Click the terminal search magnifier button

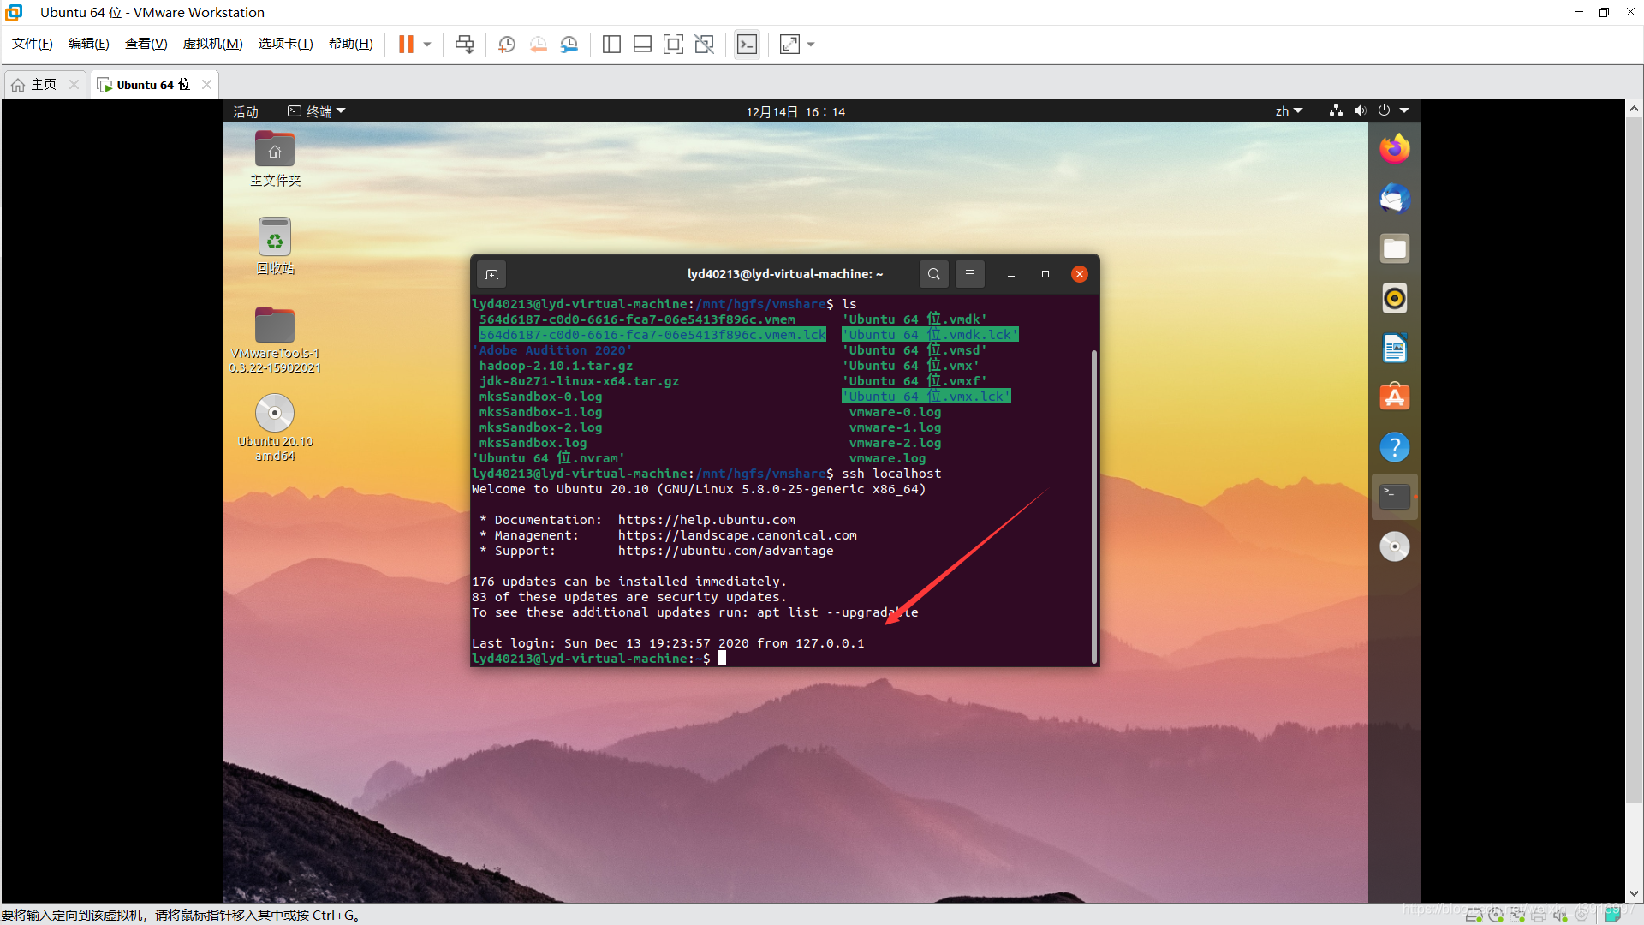934,274
